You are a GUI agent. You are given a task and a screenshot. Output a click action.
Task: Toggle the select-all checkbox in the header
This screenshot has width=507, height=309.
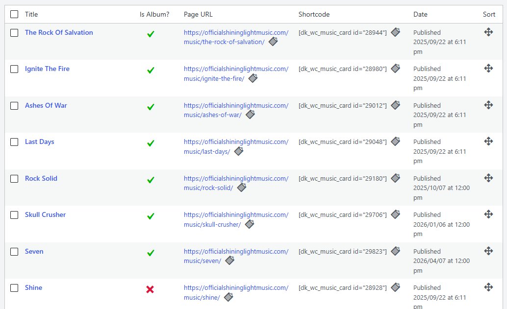14,14
